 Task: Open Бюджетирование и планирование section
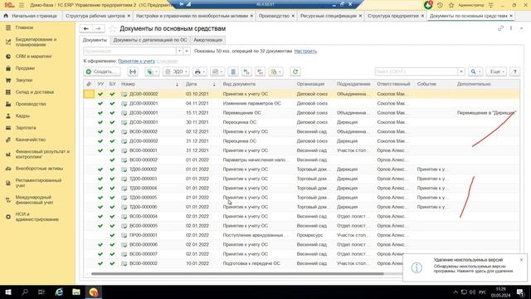click(36, 42)
